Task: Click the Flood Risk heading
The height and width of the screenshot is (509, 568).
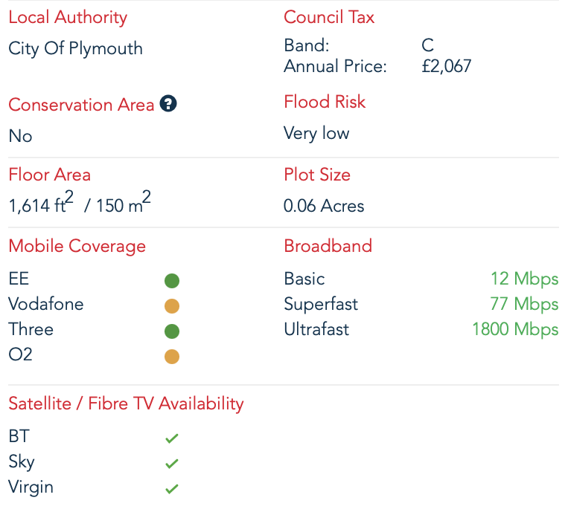Action: 325,102
